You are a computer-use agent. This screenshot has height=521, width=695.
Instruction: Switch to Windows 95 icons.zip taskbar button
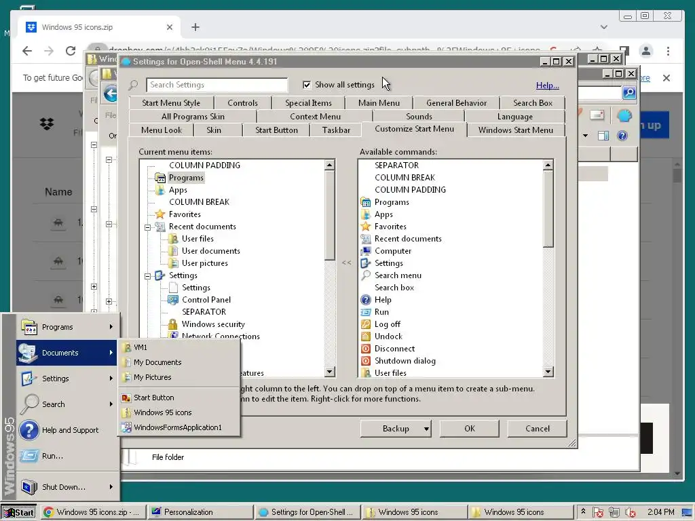point(92,513)
